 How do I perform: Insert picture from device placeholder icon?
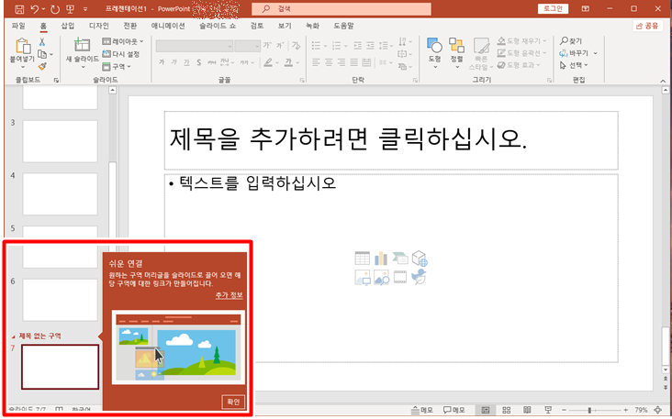(x=363, y=277)
